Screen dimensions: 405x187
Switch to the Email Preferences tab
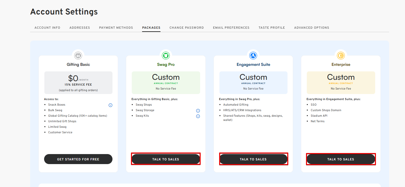(231, 28)
